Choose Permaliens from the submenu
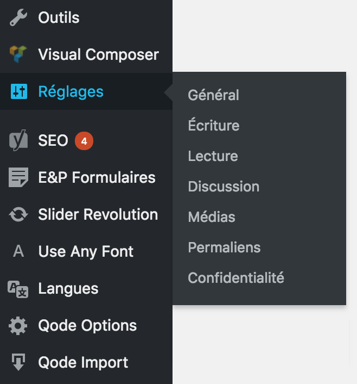Image resolution: width=357 pixels, height=384 pixels. point(224,247)
